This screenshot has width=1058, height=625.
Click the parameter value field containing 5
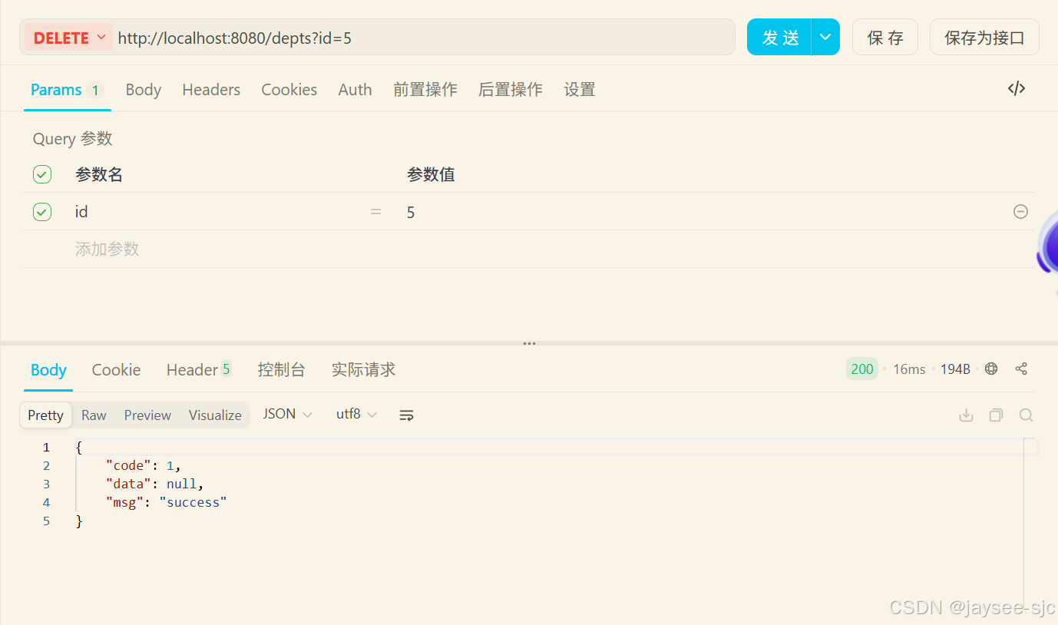[x=703, y=211]
